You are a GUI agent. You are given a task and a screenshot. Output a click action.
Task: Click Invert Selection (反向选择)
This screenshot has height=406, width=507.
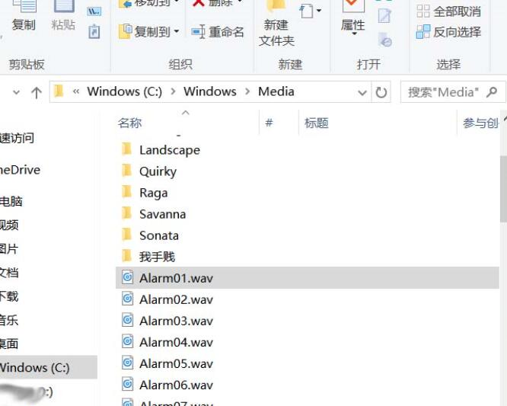pos(449,32)
